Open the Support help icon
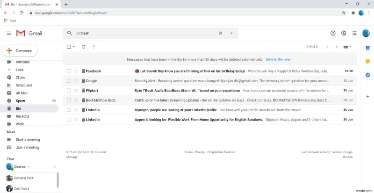374x193 pixels. click(x=333, y=33)
